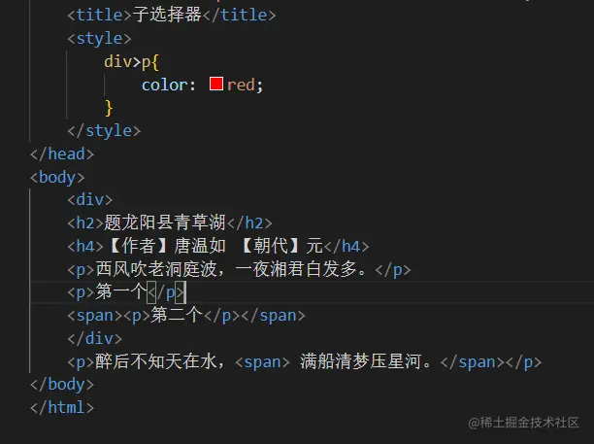
Task: Click the span text 满船清梦压星河
Action: coord(367,361)
